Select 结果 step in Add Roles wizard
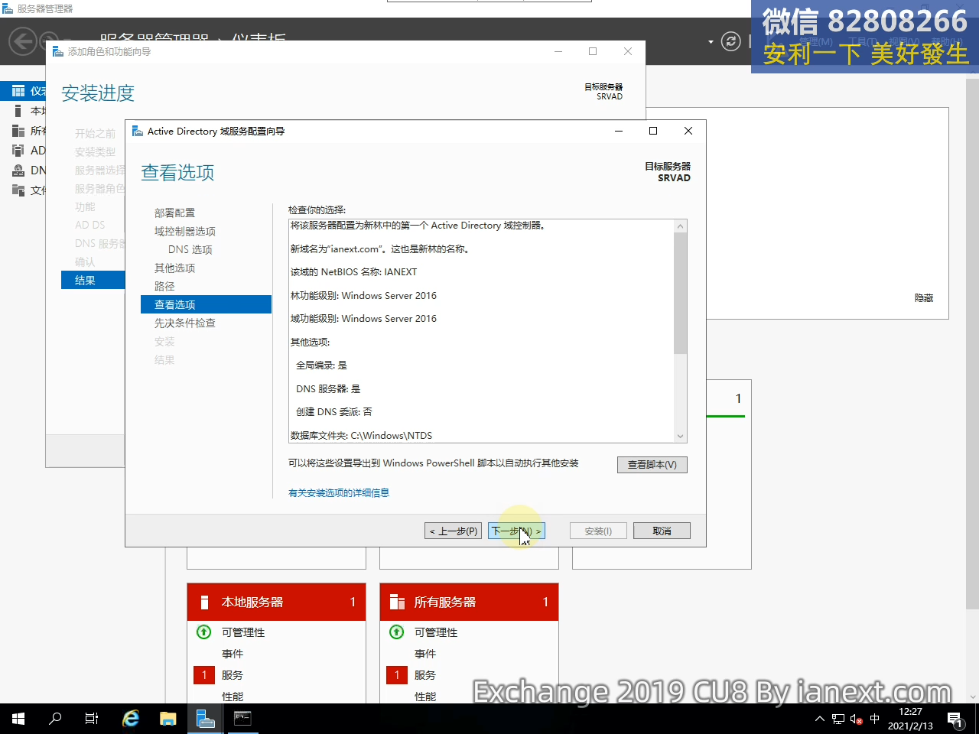979x734 pixels. point(93,280)
